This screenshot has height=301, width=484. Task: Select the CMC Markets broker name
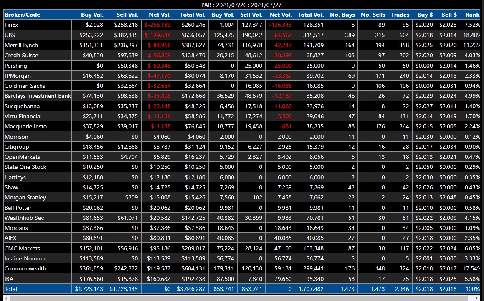(x=22, y=248)
